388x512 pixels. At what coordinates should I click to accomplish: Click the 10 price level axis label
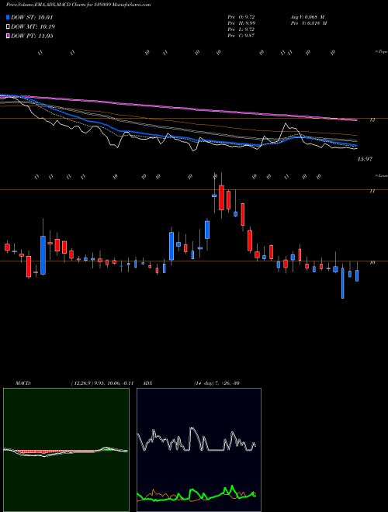point(372,262)
